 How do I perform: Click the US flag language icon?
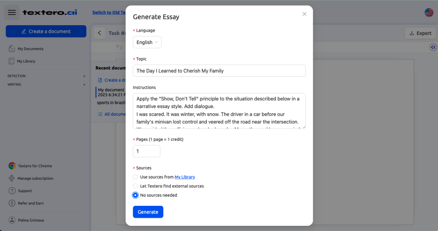[429, 12]
